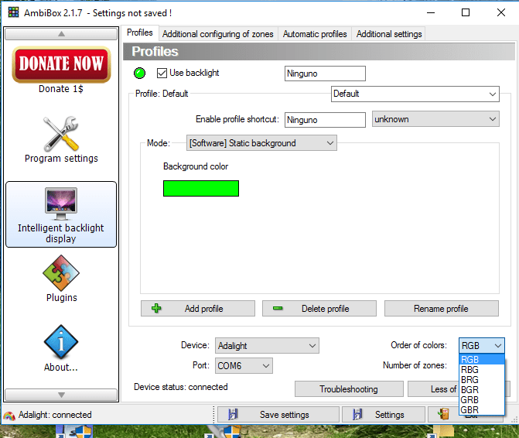Expand the COM6 port dropdown

coord(244,366)
